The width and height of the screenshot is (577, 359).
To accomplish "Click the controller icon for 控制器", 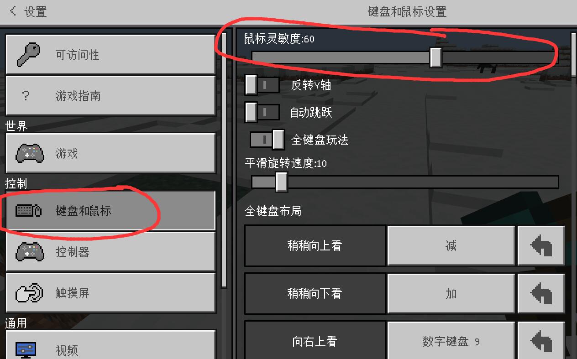I will (30, 252).
